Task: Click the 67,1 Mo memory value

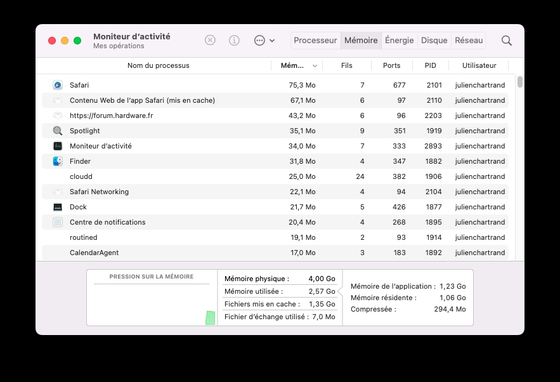Action: click(303, 100)
